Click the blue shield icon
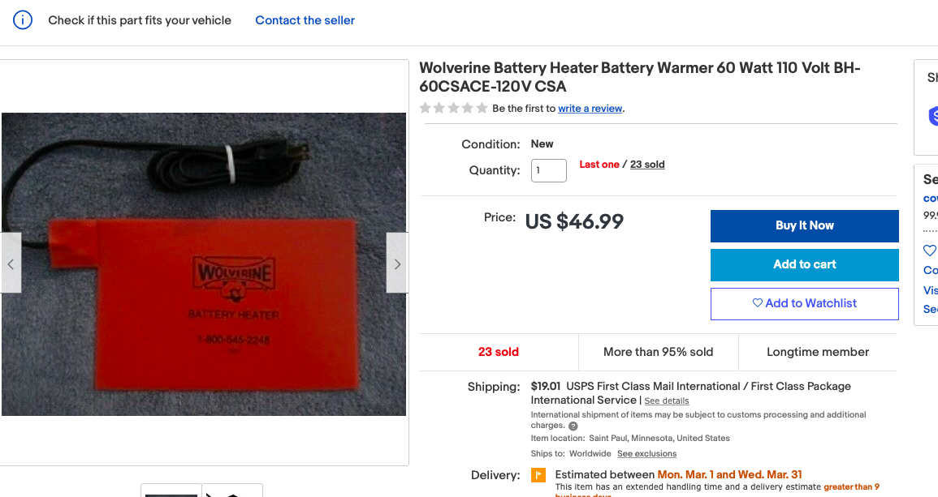 (933, 116)
